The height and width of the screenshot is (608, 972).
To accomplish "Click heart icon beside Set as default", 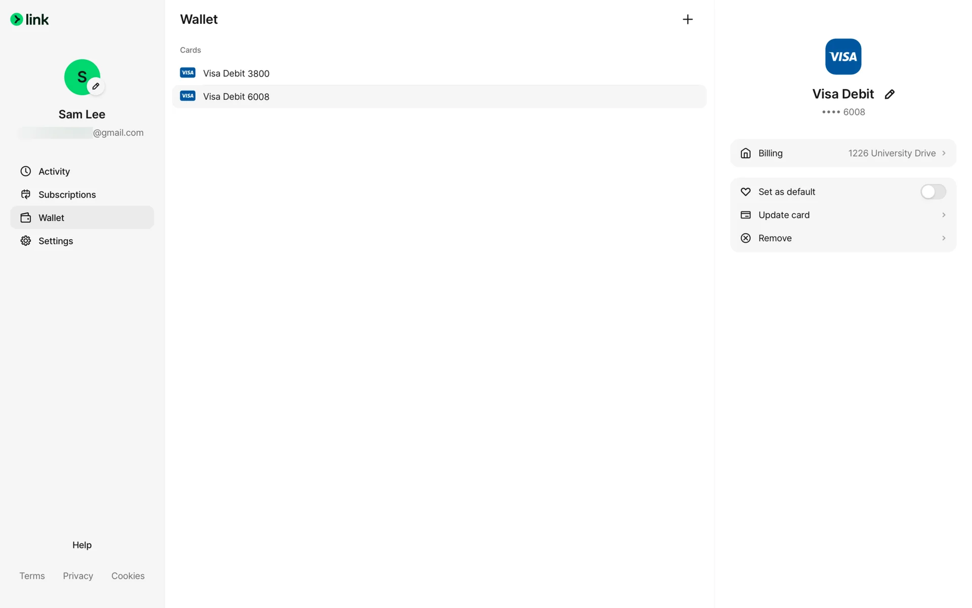I will click(745, 192).
